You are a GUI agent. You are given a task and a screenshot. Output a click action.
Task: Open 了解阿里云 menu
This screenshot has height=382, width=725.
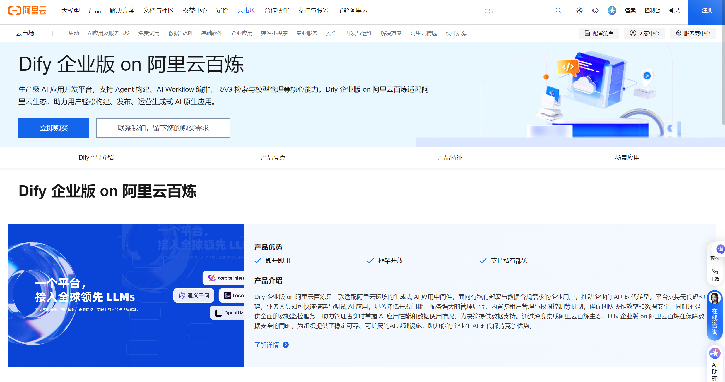353,11
